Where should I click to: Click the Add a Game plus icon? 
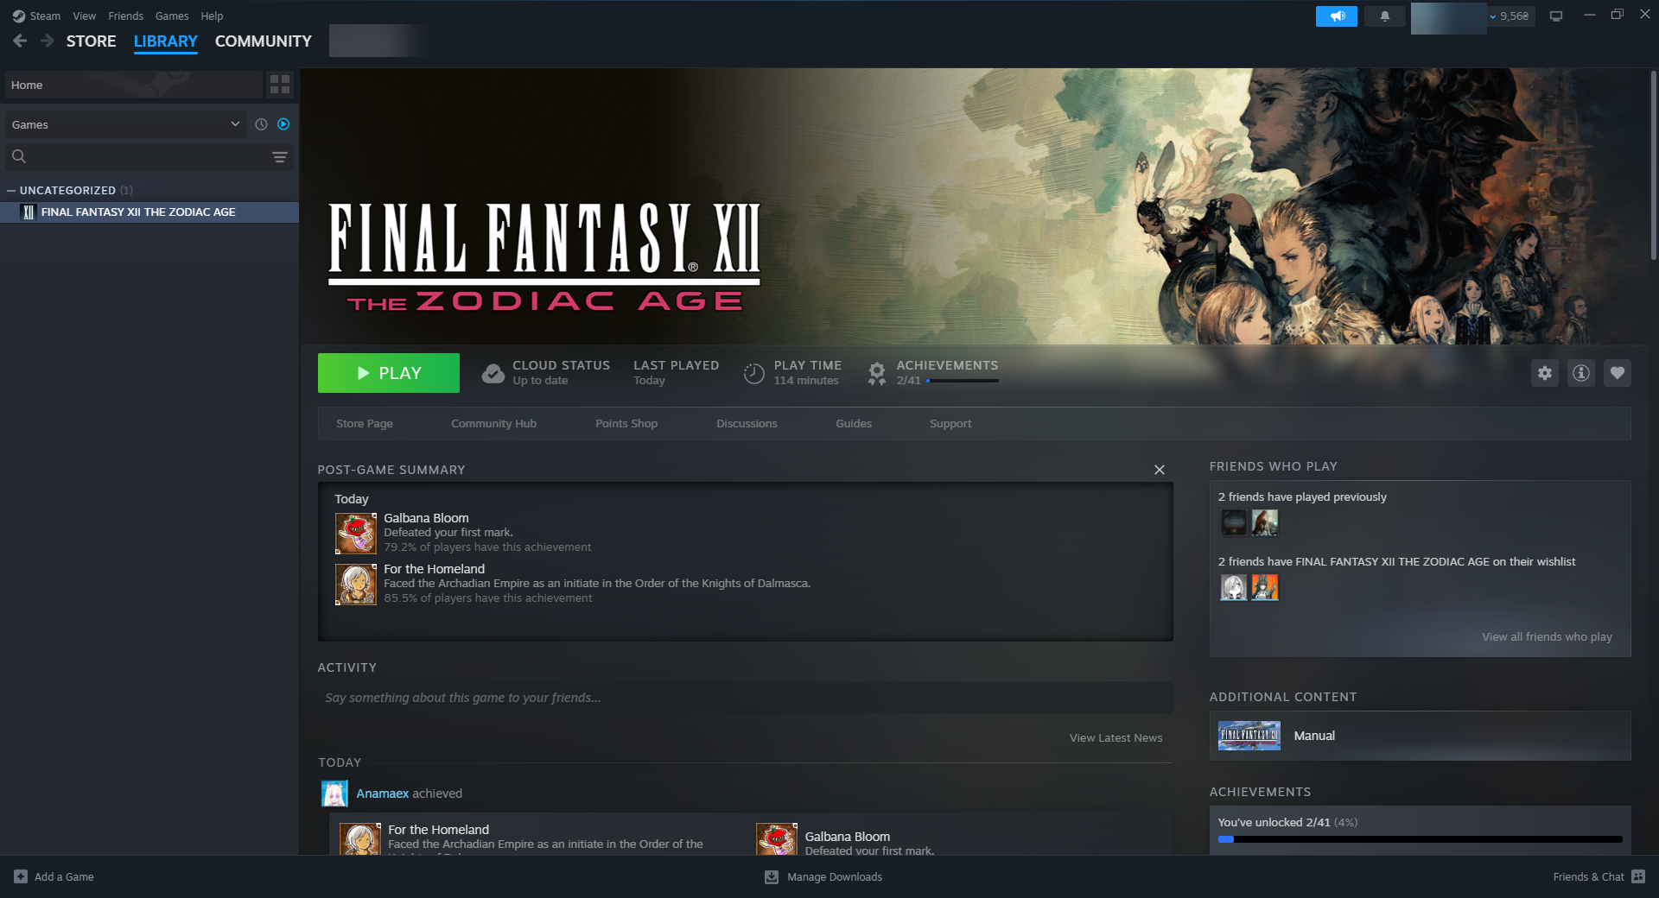[x=21, y=876]
